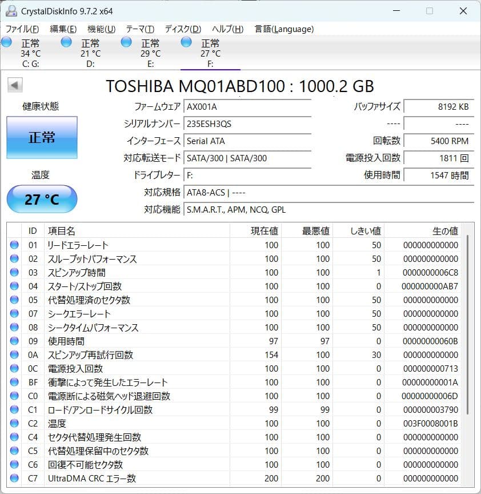Click blue dot beside UltraDMA CRC エラー数
The height and width of the screenshot is (494, 481).
(14, 479)
